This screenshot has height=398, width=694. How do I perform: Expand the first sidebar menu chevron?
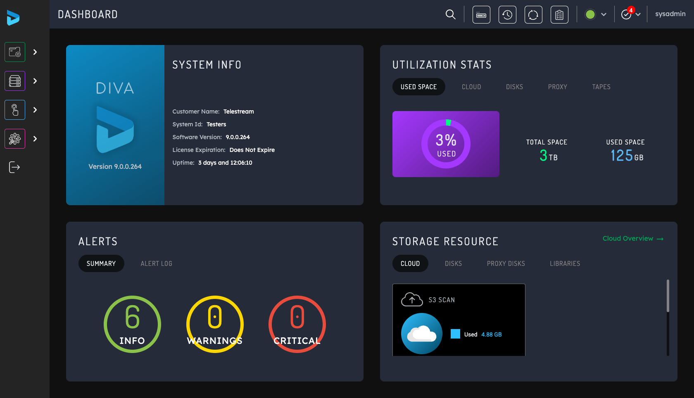(35, 52)
